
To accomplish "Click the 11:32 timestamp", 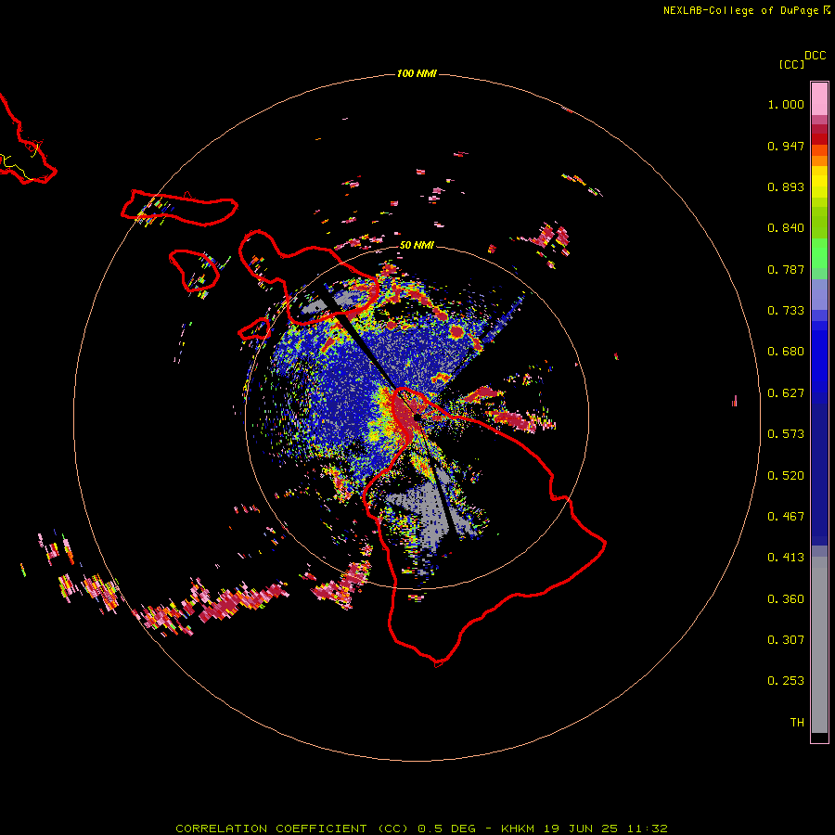I will tap(647, 829).
